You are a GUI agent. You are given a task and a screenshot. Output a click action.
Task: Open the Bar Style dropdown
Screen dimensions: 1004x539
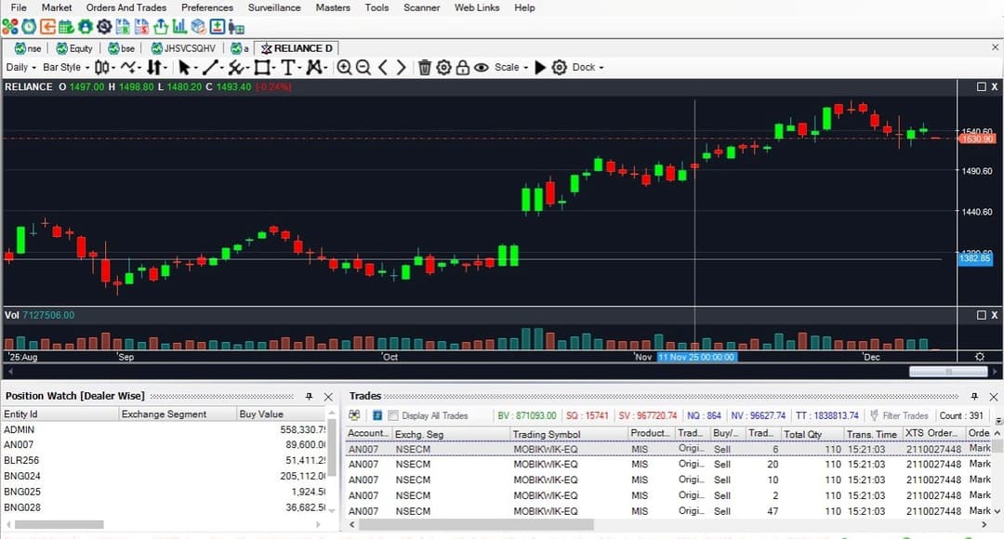66,67
